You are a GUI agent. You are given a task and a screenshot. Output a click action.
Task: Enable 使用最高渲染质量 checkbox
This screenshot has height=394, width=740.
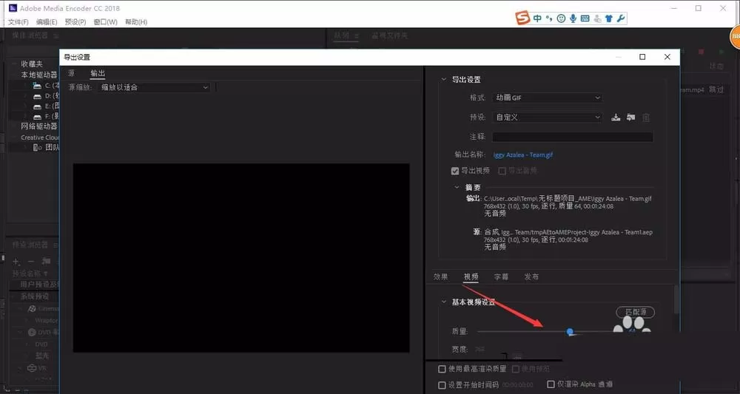coord(443,369)
